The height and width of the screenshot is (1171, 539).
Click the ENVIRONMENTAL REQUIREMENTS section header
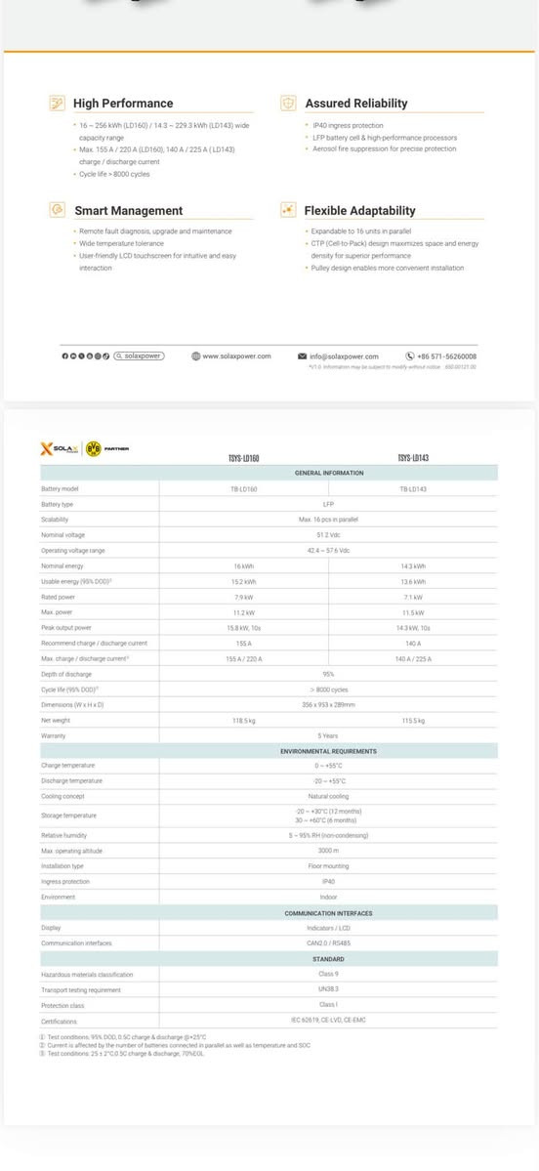[328, 750]
